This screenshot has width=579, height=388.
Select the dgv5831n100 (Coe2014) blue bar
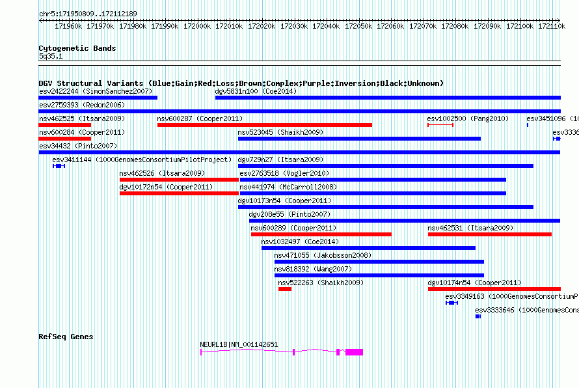point(388,98)
